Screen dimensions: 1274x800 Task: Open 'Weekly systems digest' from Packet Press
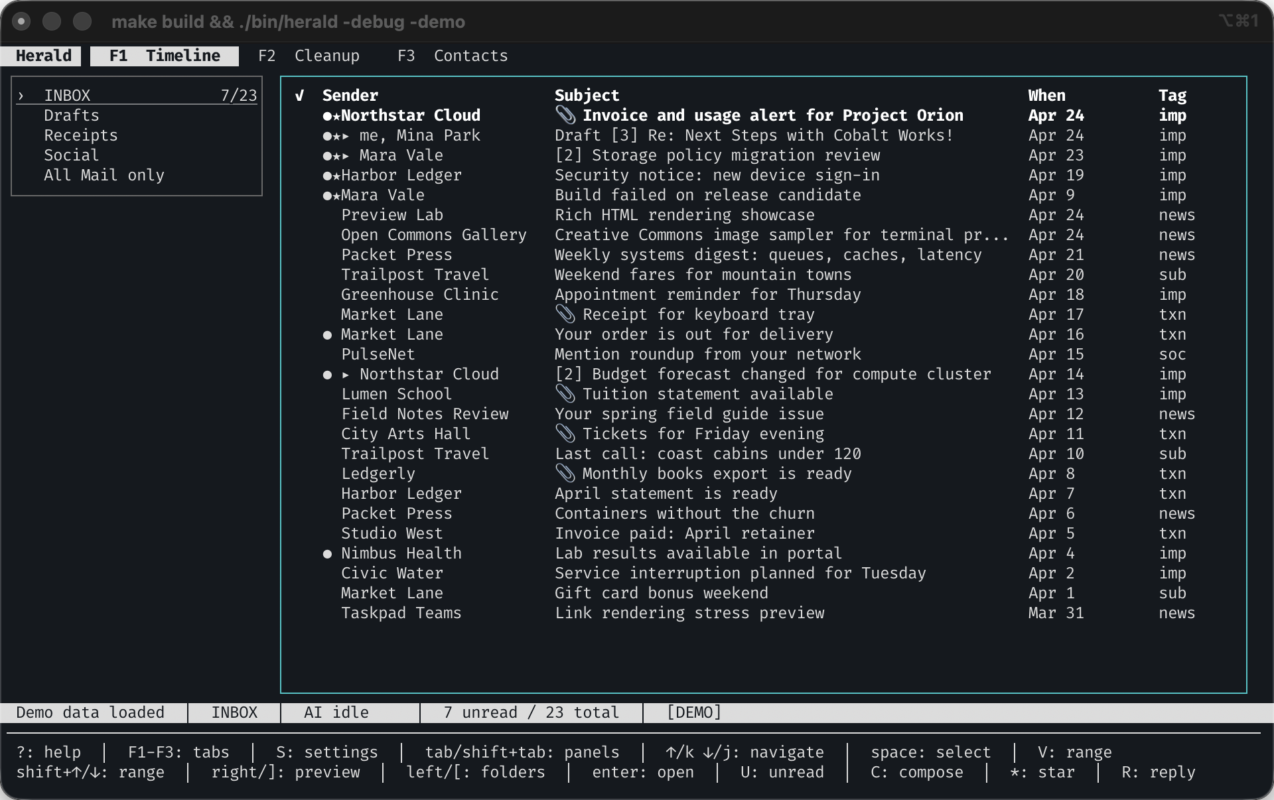click(763, 255)
